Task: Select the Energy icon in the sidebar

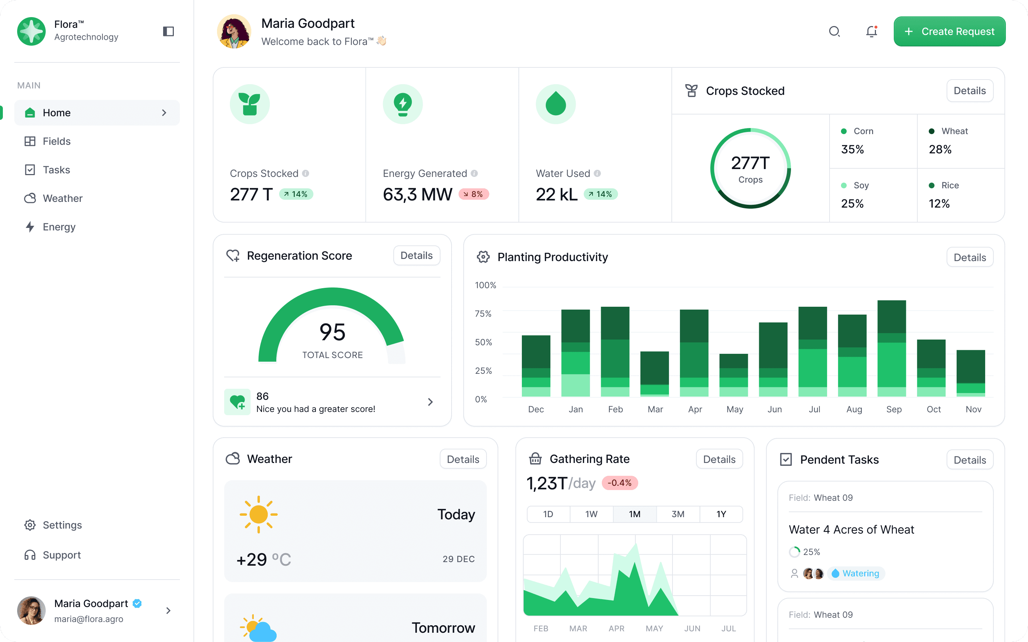Action: (x=30, y=227)
